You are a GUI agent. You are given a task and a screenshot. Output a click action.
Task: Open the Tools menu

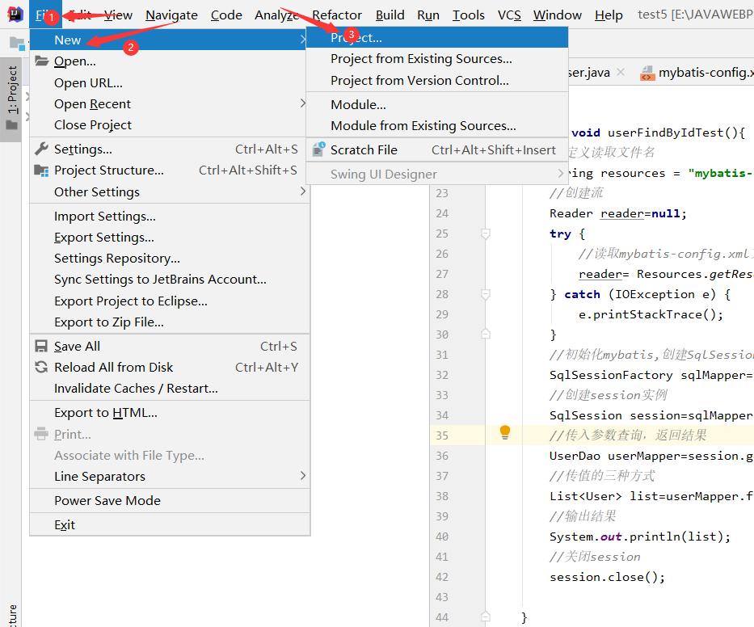point(469,15)
